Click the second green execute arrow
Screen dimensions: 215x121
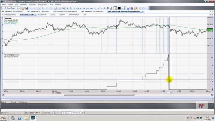click(x=71, y=8)
